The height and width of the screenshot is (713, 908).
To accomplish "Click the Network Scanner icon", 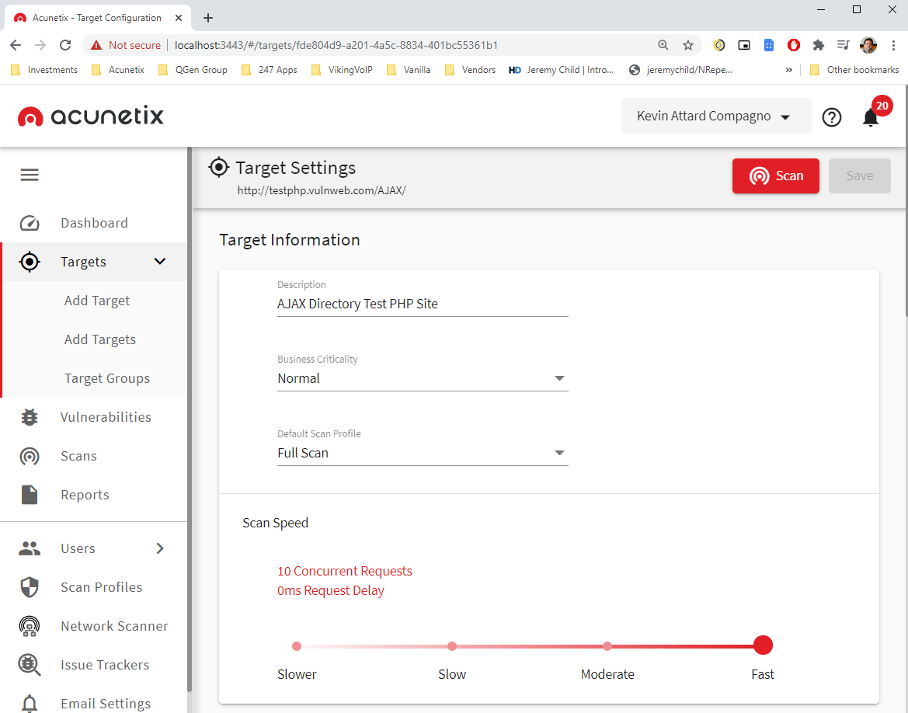I will pos(30,626).
